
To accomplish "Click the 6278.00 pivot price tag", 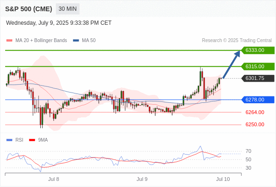I will [257, 100].
